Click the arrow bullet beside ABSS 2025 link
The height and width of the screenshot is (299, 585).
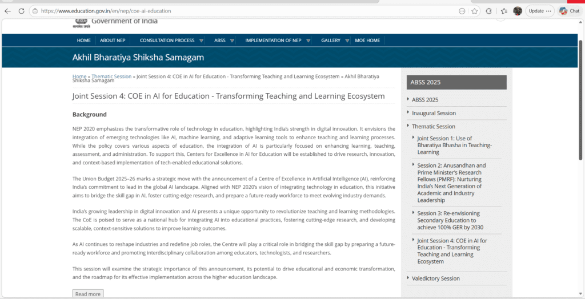tap(408, 99)
